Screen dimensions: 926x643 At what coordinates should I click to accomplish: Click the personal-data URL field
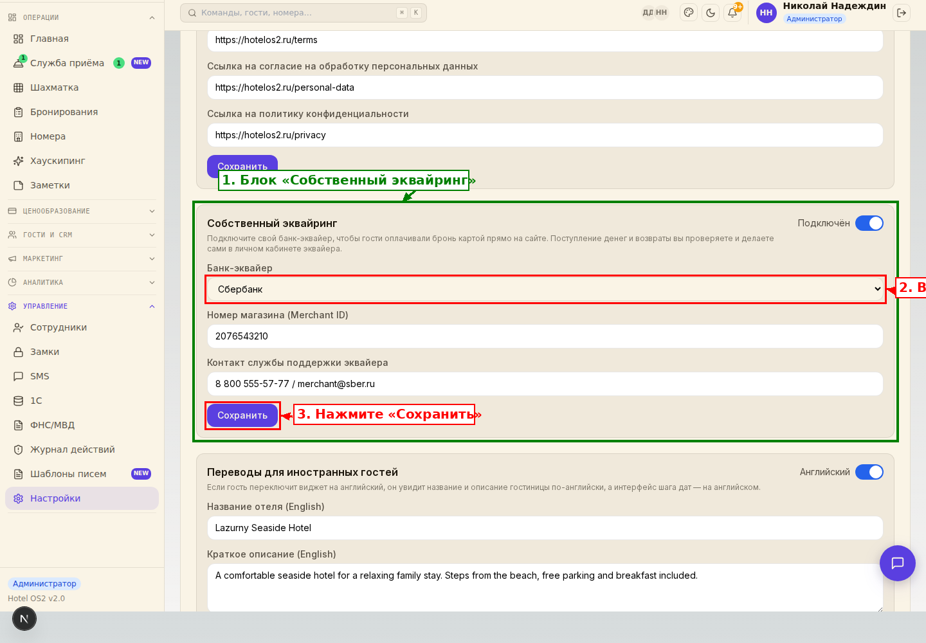click(x=545, y=87)
